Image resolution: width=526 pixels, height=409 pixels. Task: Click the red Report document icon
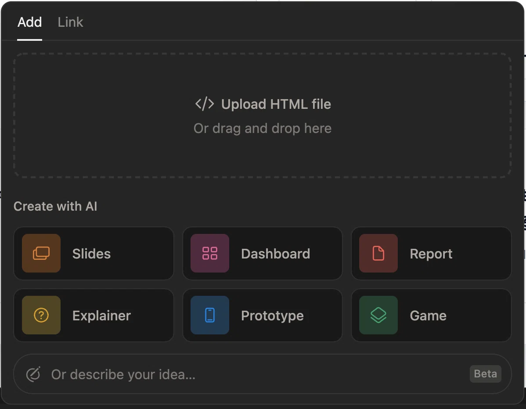378,253
